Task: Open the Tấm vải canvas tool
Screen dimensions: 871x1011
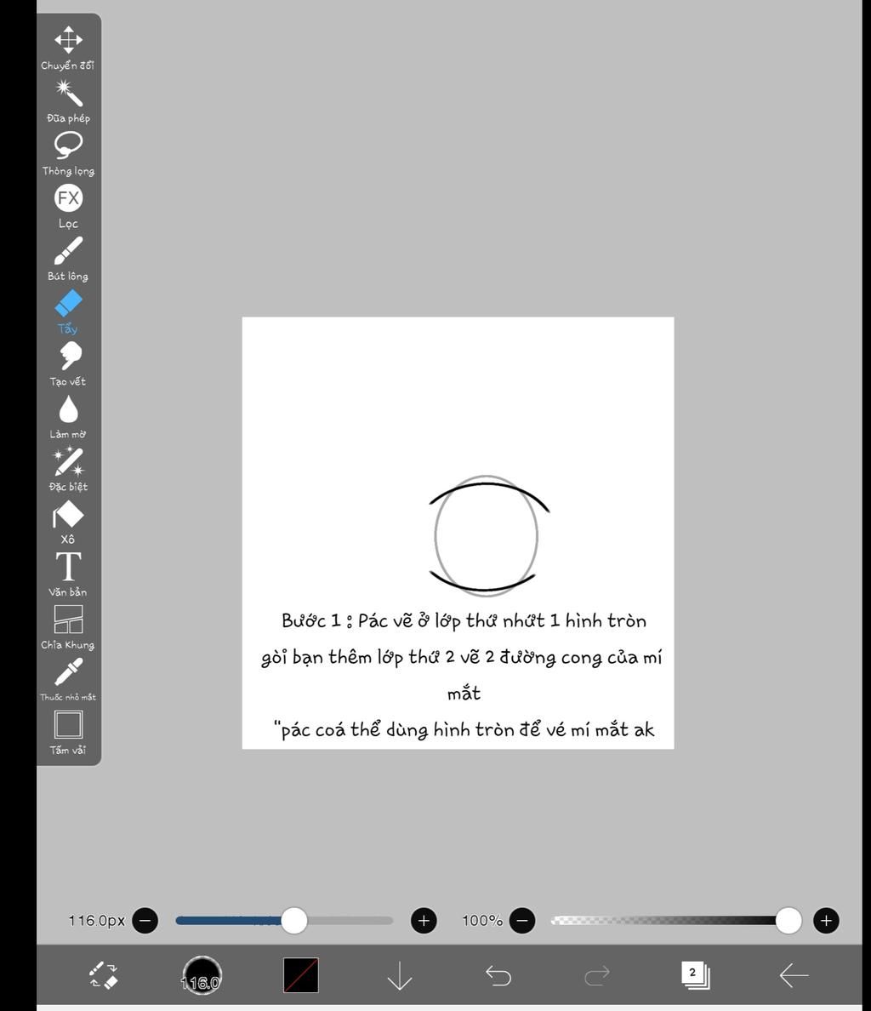Action: [x=68, y=733]
